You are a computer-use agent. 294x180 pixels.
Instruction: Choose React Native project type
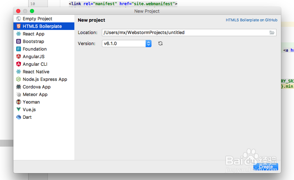[x=44, y=72]
